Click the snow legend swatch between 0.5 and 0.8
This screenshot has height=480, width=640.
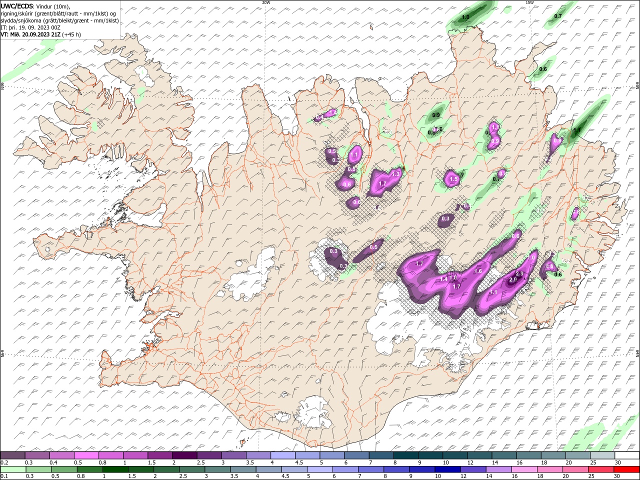[86, 455]
